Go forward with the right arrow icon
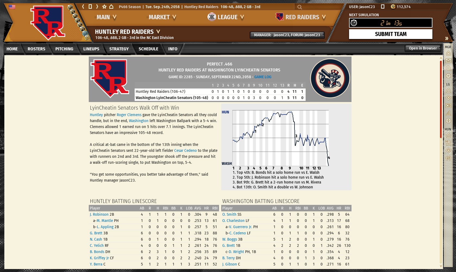The width and height of the screenshot is (456, 272). click(x=97, y=6)
